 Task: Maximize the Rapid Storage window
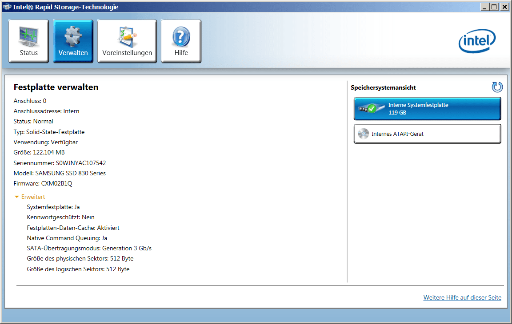tap(494, 7)
